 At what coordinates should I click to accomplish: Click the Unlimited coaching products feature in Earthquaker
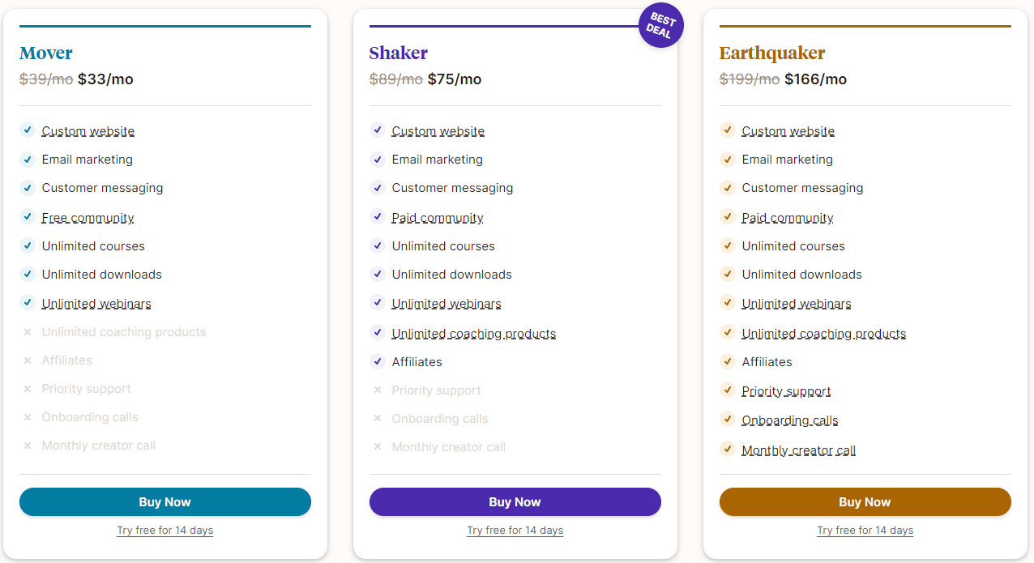(x=824, y=334)
